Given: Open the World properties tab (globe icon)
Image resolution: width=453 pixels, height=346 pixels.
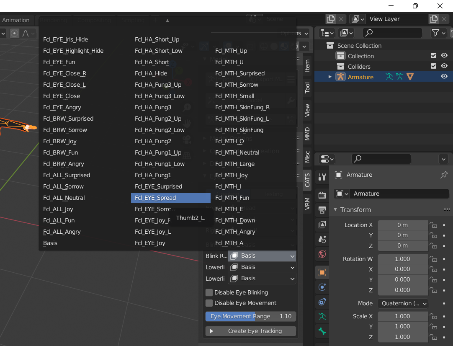Looking at the screenshot, I should click(322, 254).
